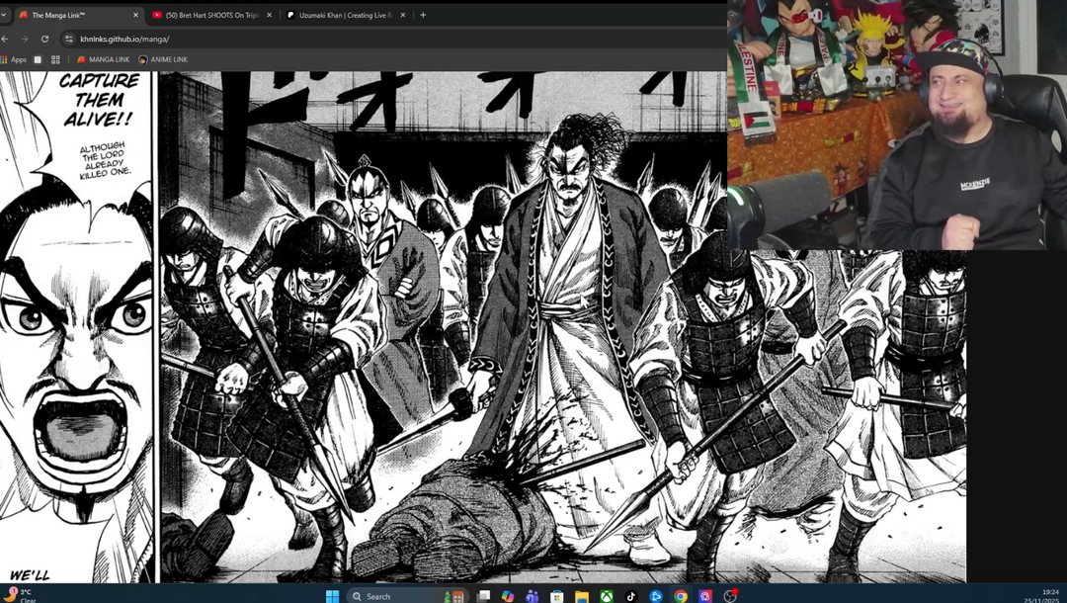Check the weather widget showing 3°C Clear
Image resolution: width=1067 pixels, height=603 pixels.
tap(18, 593)
